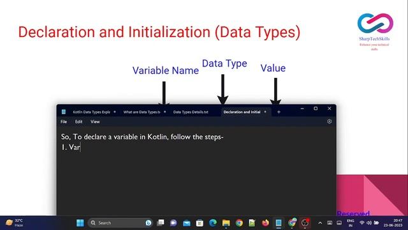Close the Kotlin Data Types tab via its dot
This screenshot has height=230, width=408.
(x=115, y=112)
